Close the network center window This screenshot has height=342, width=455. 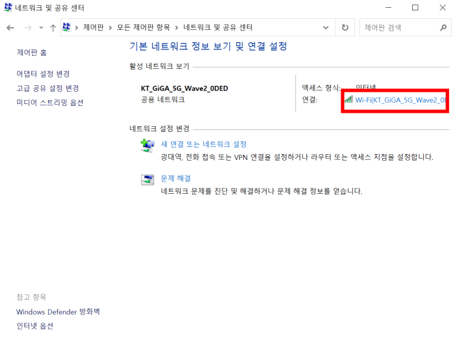point(443,8)
